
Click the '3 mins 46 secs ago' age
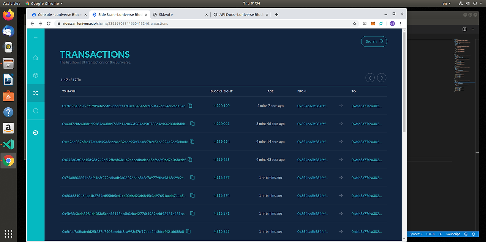270,124
